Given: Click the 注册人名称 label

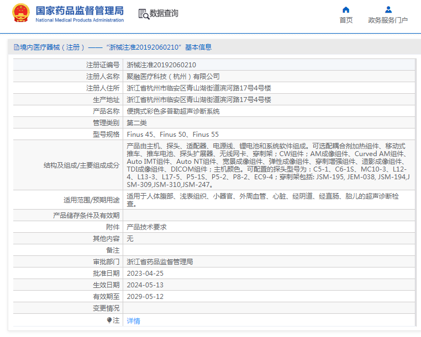Looking at the screenshot, I should [x=103, y=77].
